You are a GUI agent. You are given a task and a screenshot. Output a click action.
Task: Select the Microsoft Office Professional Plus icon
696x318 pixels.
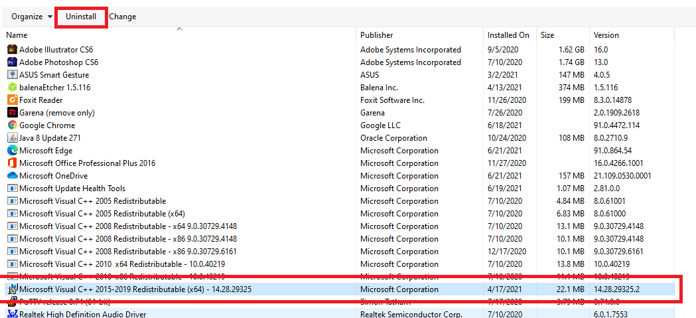click(x=12, y=163)
